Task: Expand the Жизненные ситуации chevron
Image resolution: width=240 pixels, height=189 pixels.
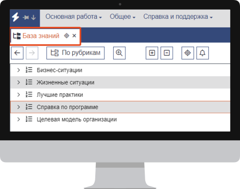Action: pos(18,82)
